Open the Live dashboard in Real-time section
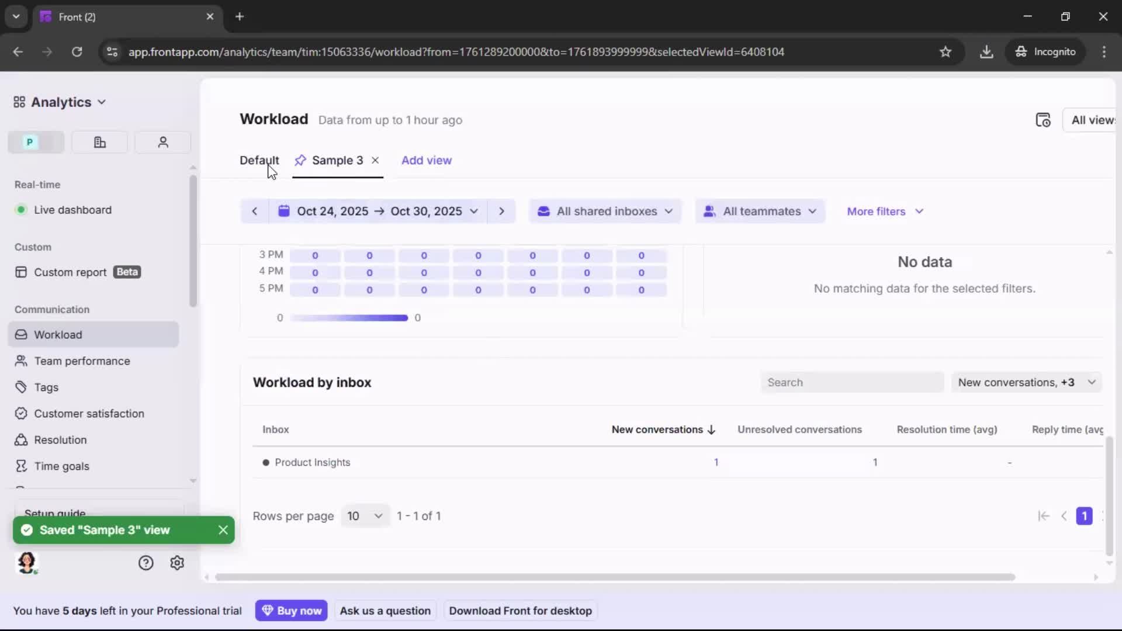This screenshot has height=631, width=1122. click(x=73, y=210)
